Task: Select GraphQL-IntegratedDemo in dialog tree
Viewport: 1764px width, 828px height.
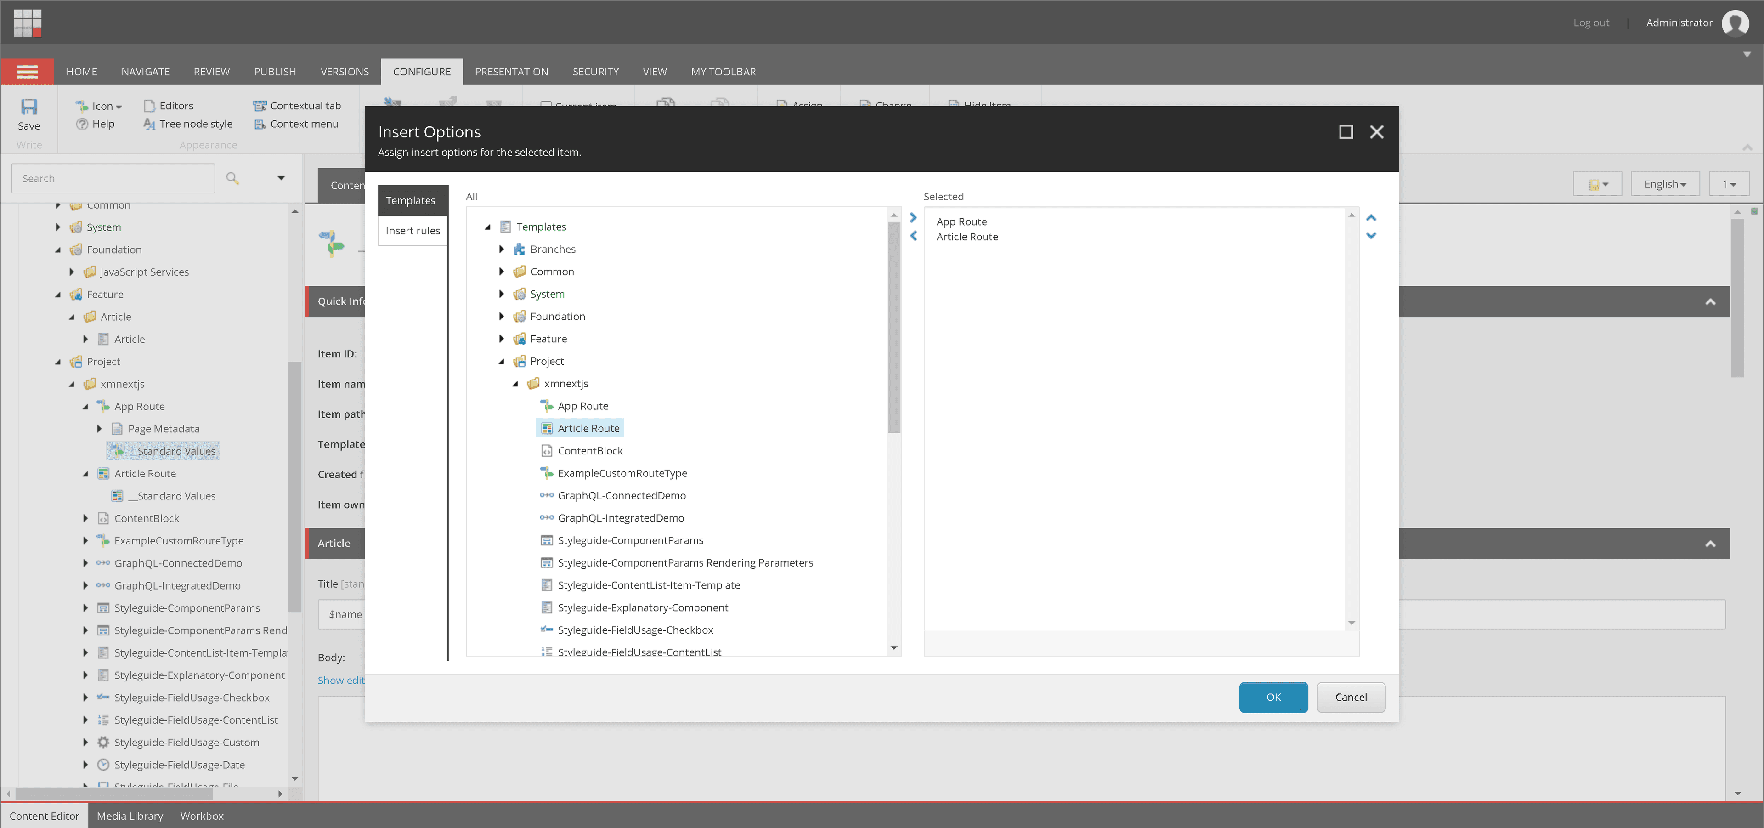Action: (621, 518)
